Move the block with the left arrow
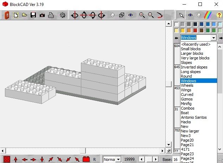 25,160
